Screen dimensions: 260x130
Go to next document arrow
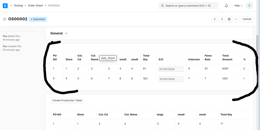(x=222, y=19)
